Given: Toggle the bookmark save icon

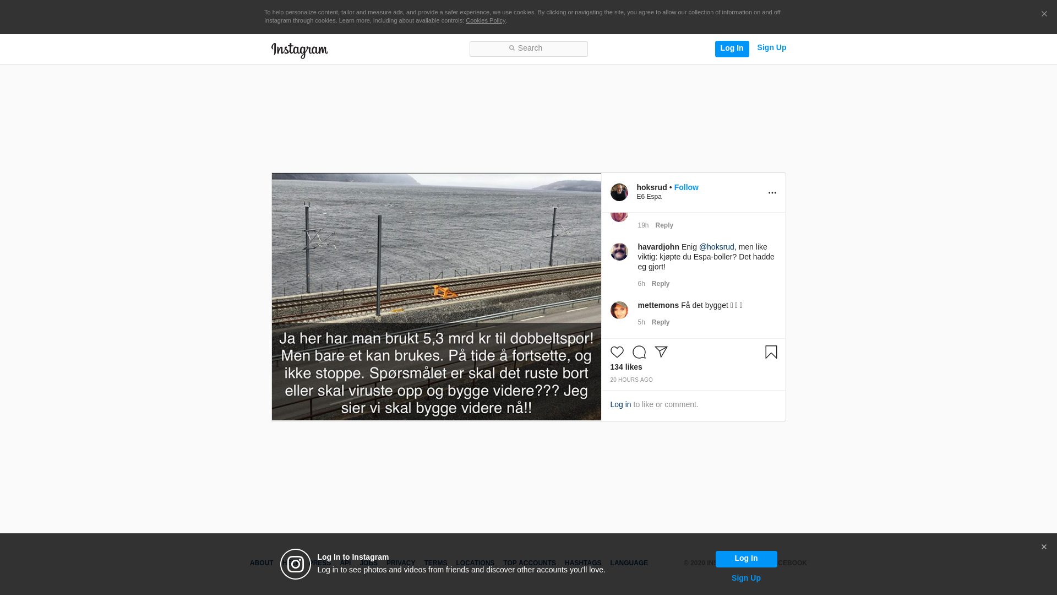Looking at the screenshot, I should [x=771, y=352].
